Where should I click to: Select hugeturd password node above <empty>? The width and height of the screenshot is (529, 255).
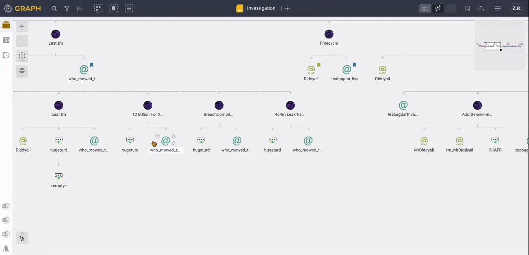click(x=59, y=141)
